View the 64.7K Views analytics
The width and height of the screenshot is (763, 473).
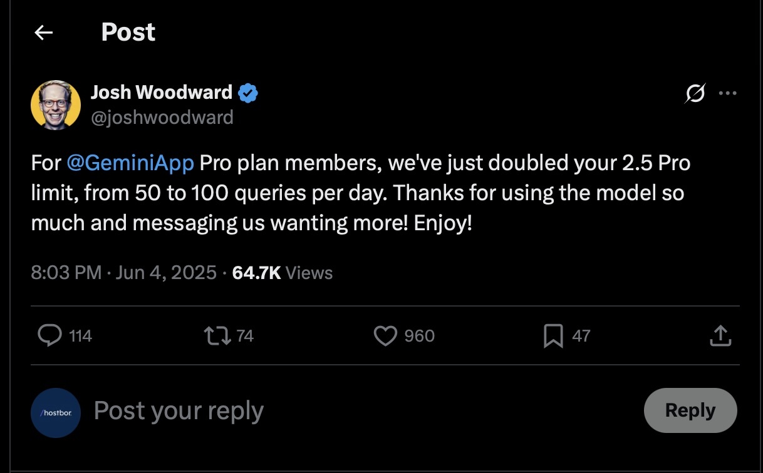pos(283,273)
